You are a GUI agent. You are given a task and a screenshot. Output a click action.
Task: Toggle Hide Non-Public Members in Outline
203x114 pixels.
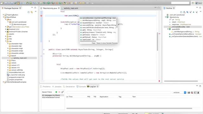click(193, 12)
